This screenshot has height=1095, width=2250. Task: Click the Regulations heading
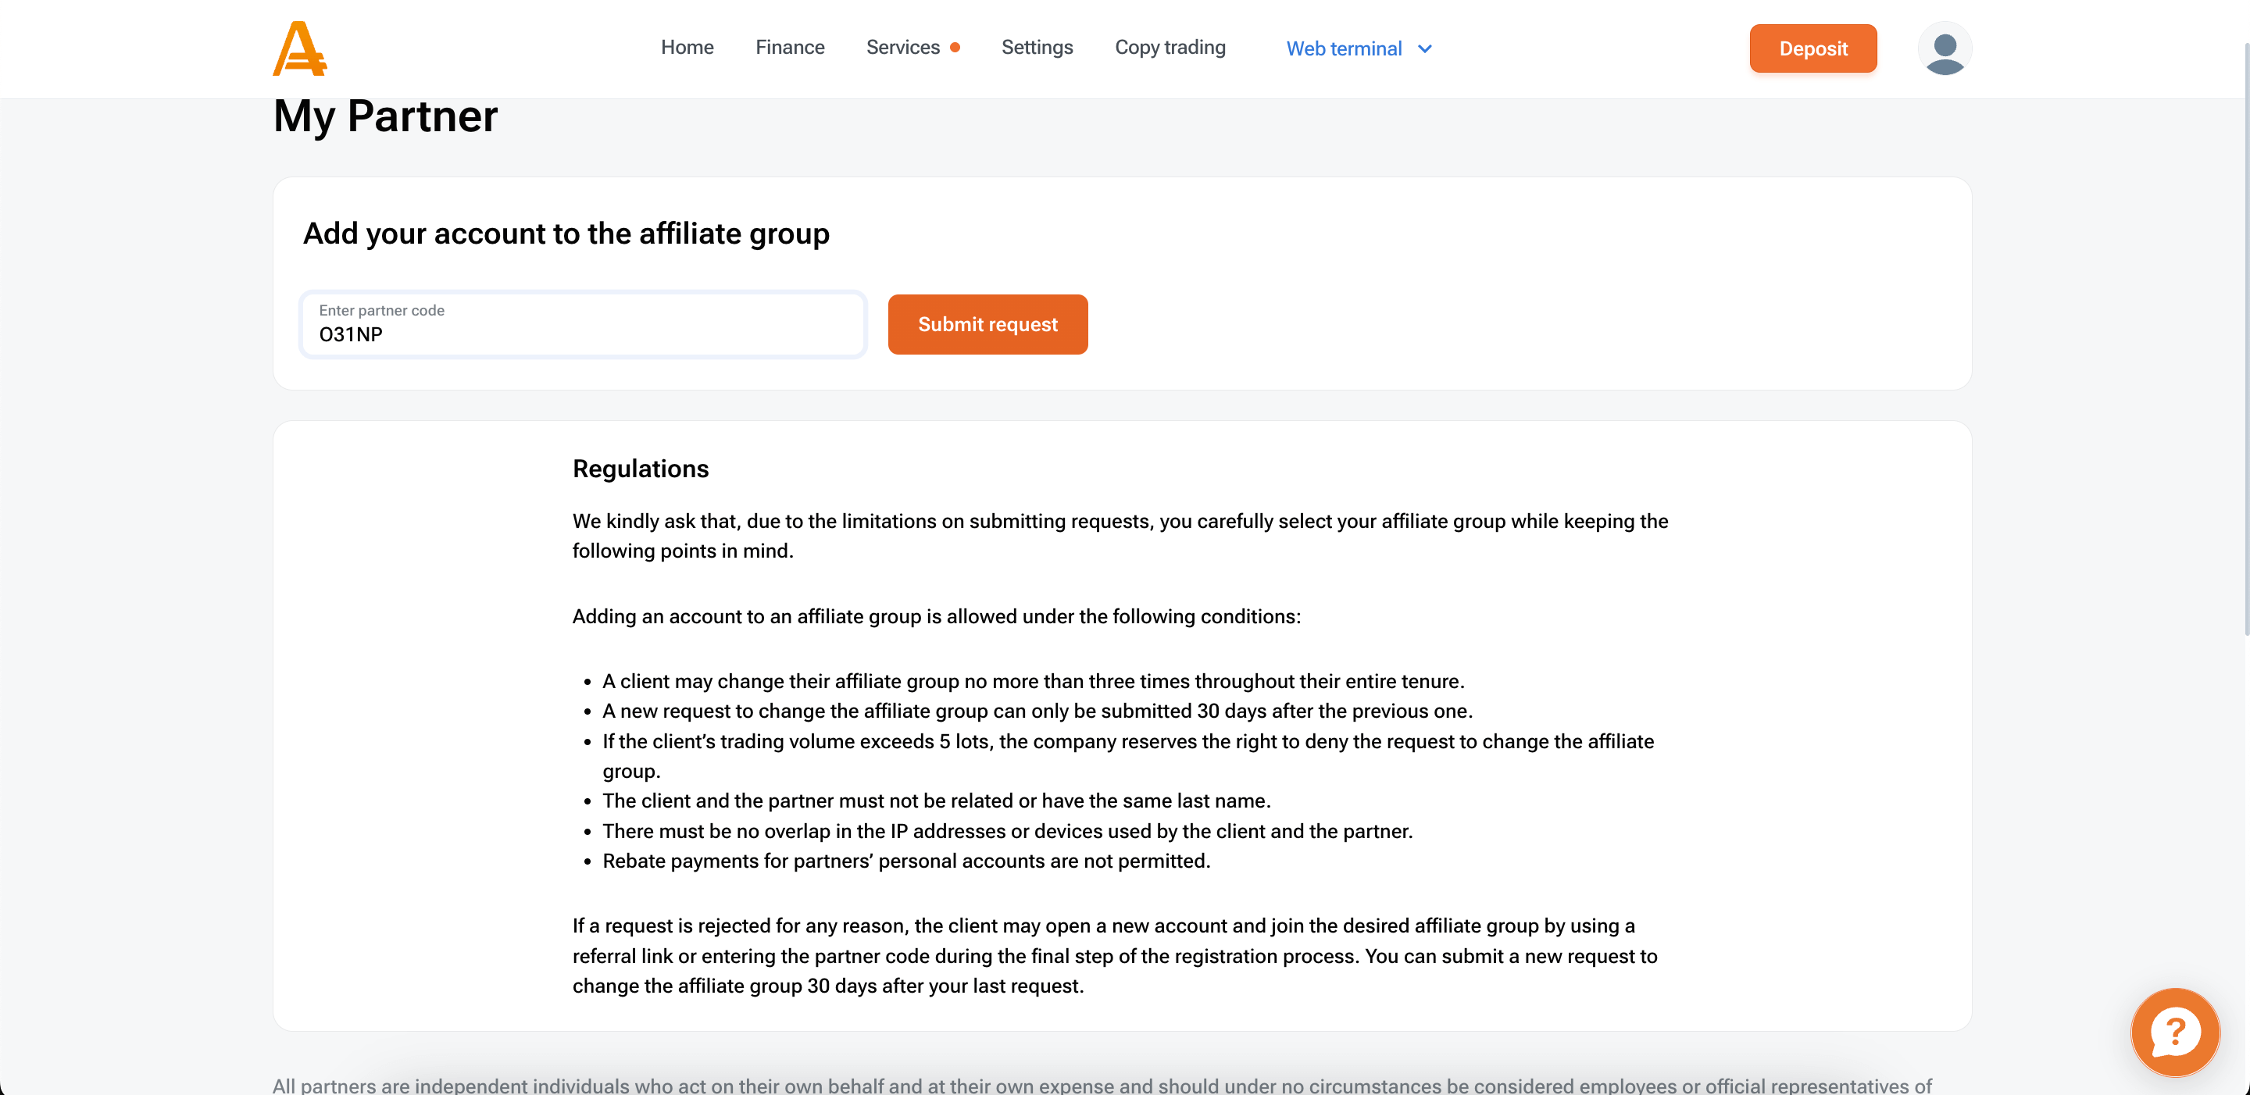641,469
